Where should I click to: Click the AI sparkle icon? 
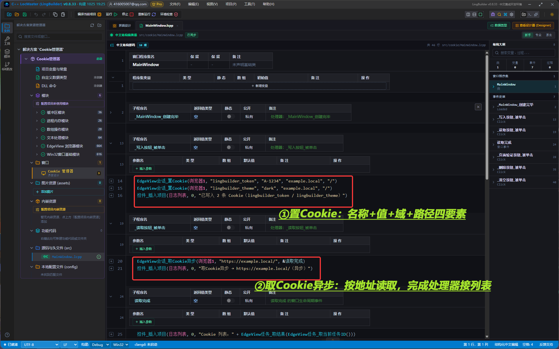pyautogui.click(x=536, y=14)
